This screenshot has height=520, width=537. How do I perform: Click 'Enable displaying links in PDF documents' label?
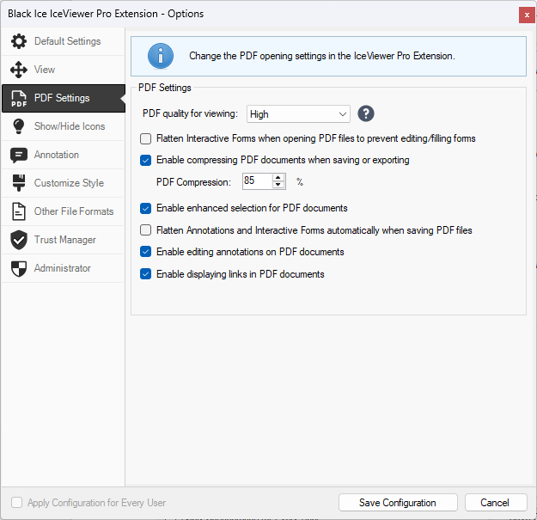point(241,274)
